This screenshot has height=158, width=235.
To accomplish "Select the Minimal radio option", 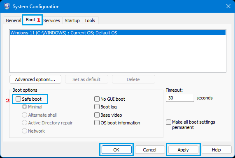I will [x=24, y=107].
